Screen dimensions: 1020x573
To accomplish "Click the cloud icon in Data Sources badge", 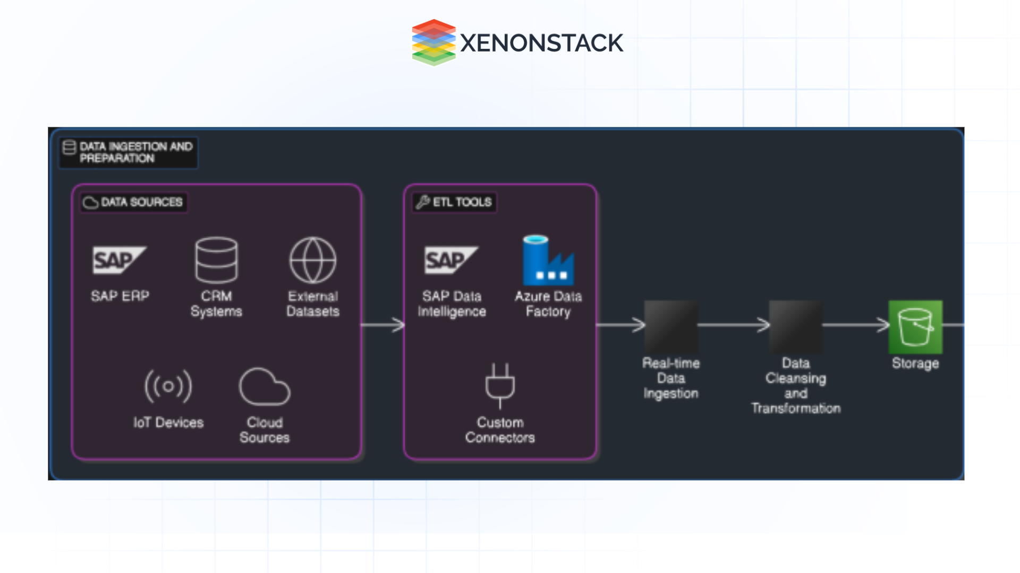I will (91, 202).
